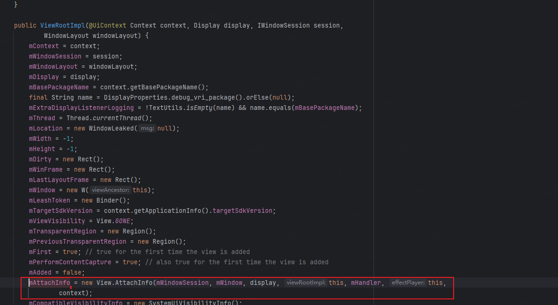Click the @UiContext annotation
558x305 pixels.
[x=108, y=26]
